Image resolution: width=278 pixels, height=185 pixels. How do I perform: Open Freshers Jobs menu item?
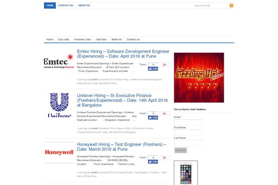tap(82, 39)
